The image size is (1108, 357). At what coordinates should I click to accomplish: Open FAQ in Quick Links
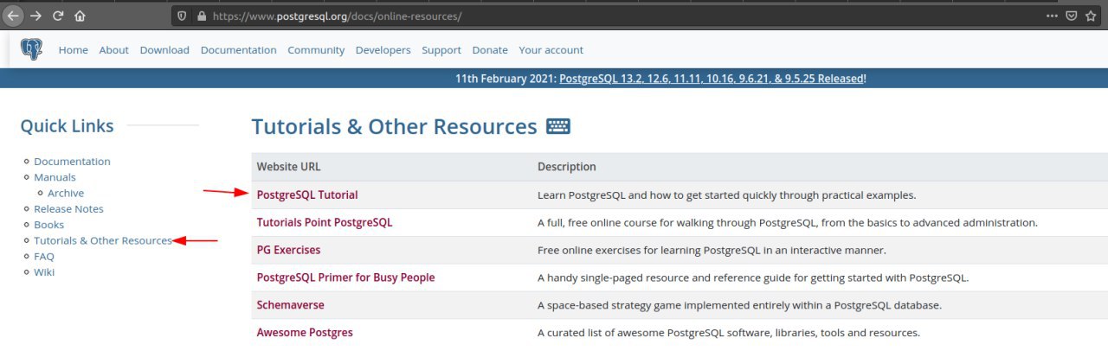point(44,257)
